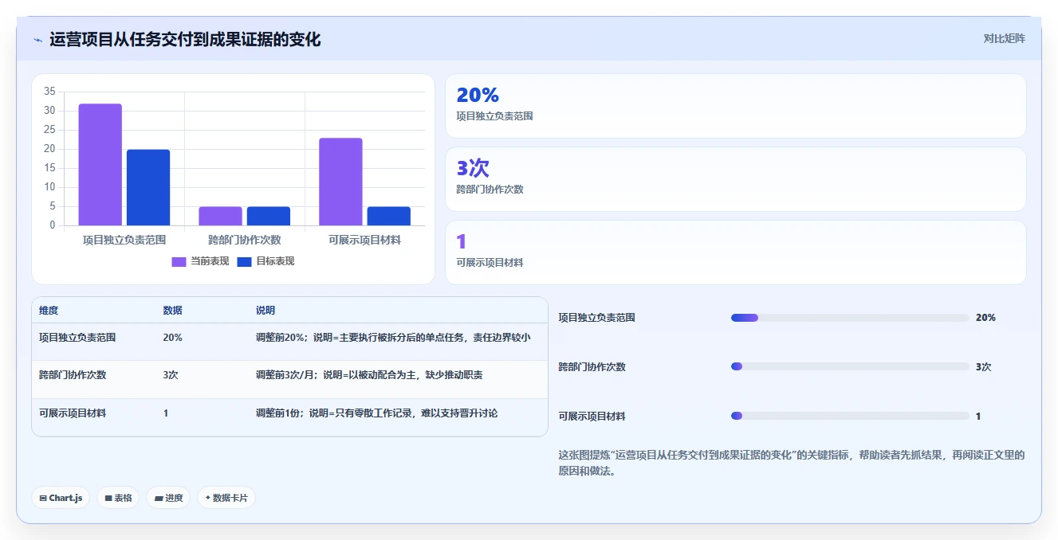
Task: Click the 调整前3次/月 explanation cell
Action: click(369, 375)
